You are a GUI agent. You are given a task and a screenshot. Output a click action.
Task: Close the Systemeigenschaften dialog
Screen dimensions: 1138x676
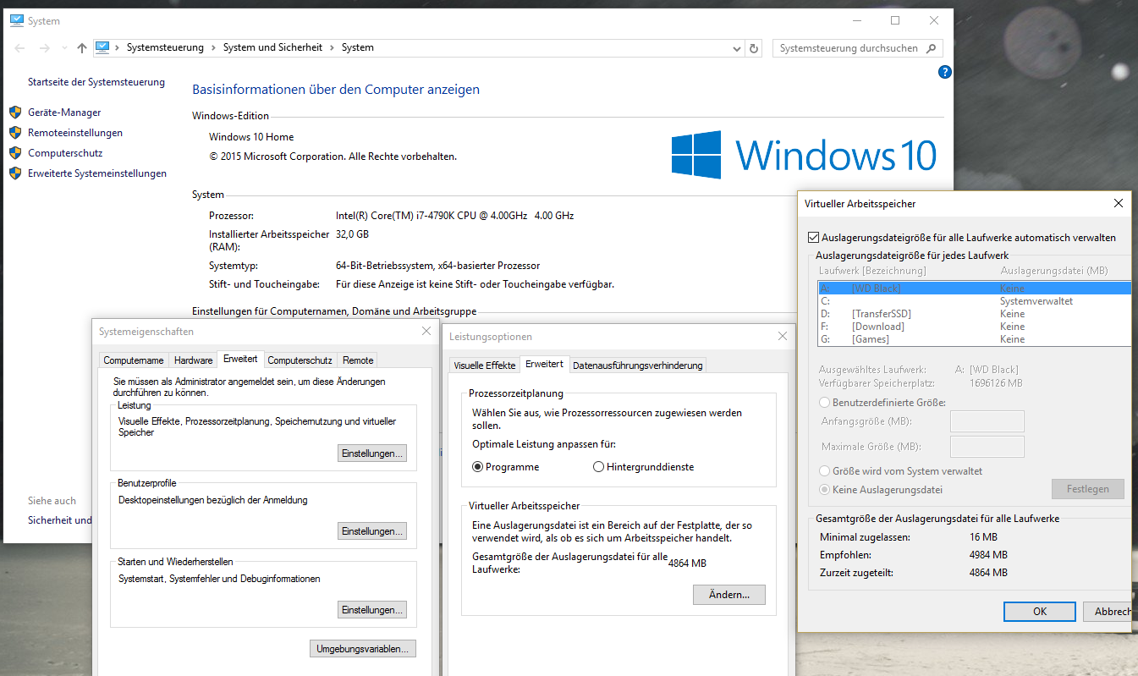tap(426, 331)
